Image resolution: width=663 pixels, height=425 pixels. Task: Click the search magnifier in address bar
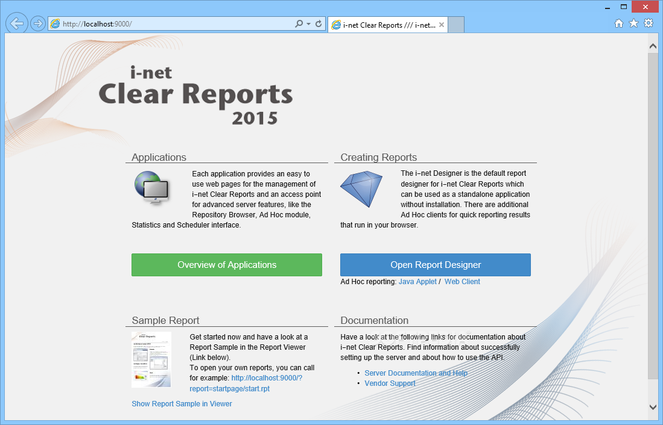pos(299,24)
